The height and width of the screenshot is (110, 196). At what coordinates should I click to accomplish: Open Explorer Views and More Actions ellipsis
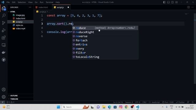30,7
